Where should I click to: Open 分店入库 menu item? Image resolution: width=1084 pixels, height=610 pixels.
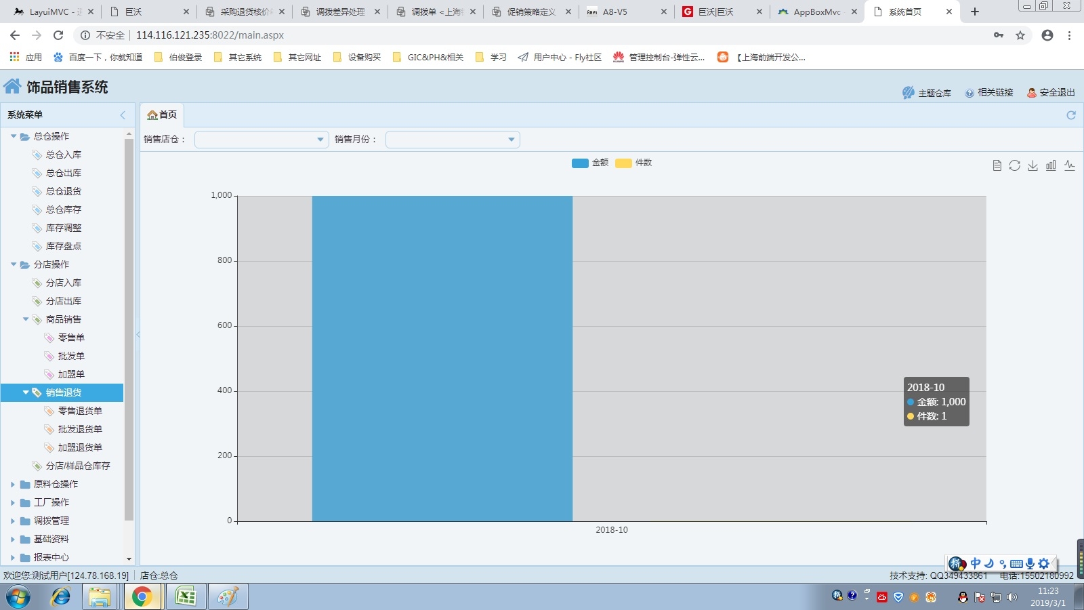click(x=64, y=283)
